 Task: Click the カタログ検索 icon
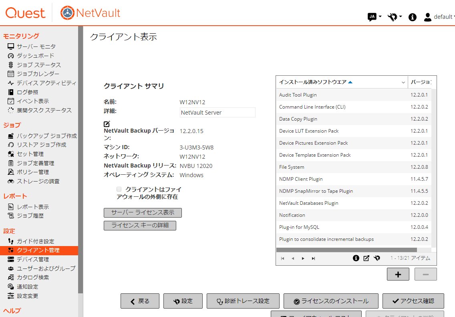[x=11, y=277]
